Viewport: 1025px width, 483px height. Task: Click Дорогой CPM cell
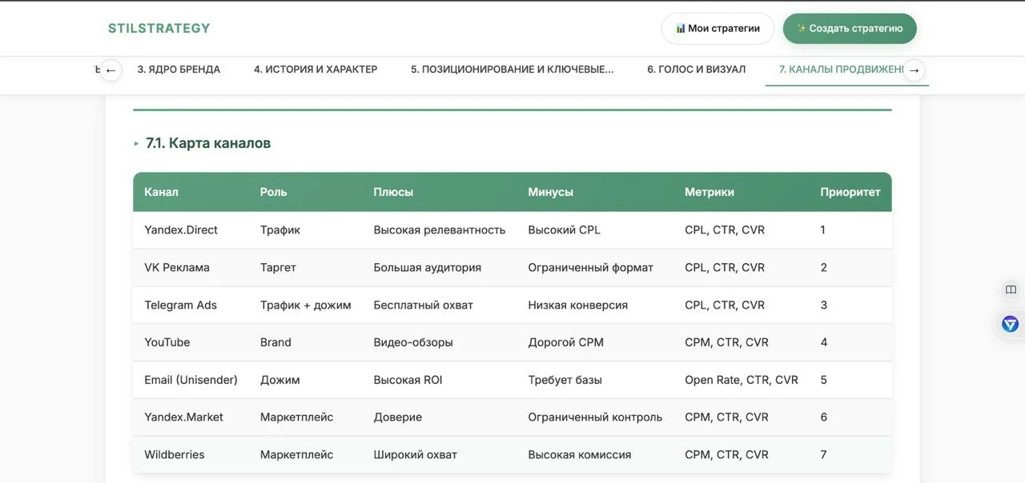[566, 342]
